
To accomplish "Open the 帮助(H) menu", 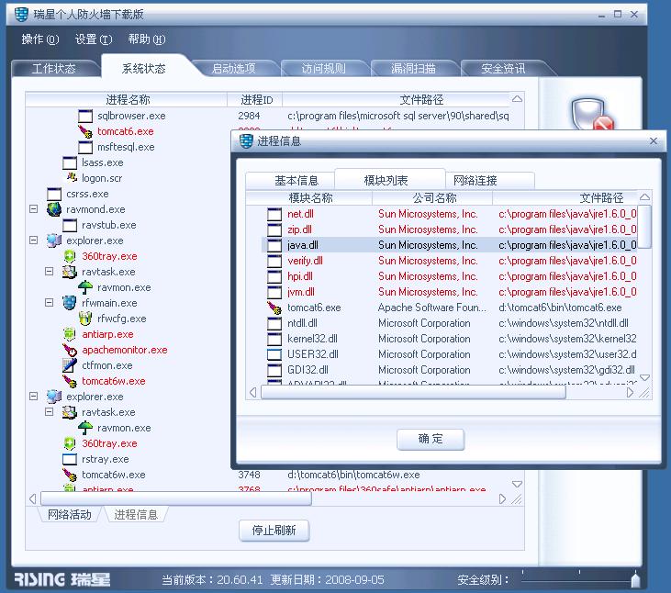I will pos(147,39).
